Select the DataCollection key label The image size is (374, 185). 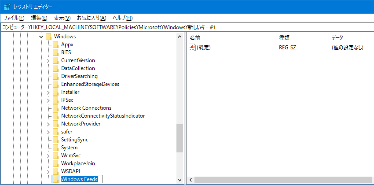tap(78, 68)
